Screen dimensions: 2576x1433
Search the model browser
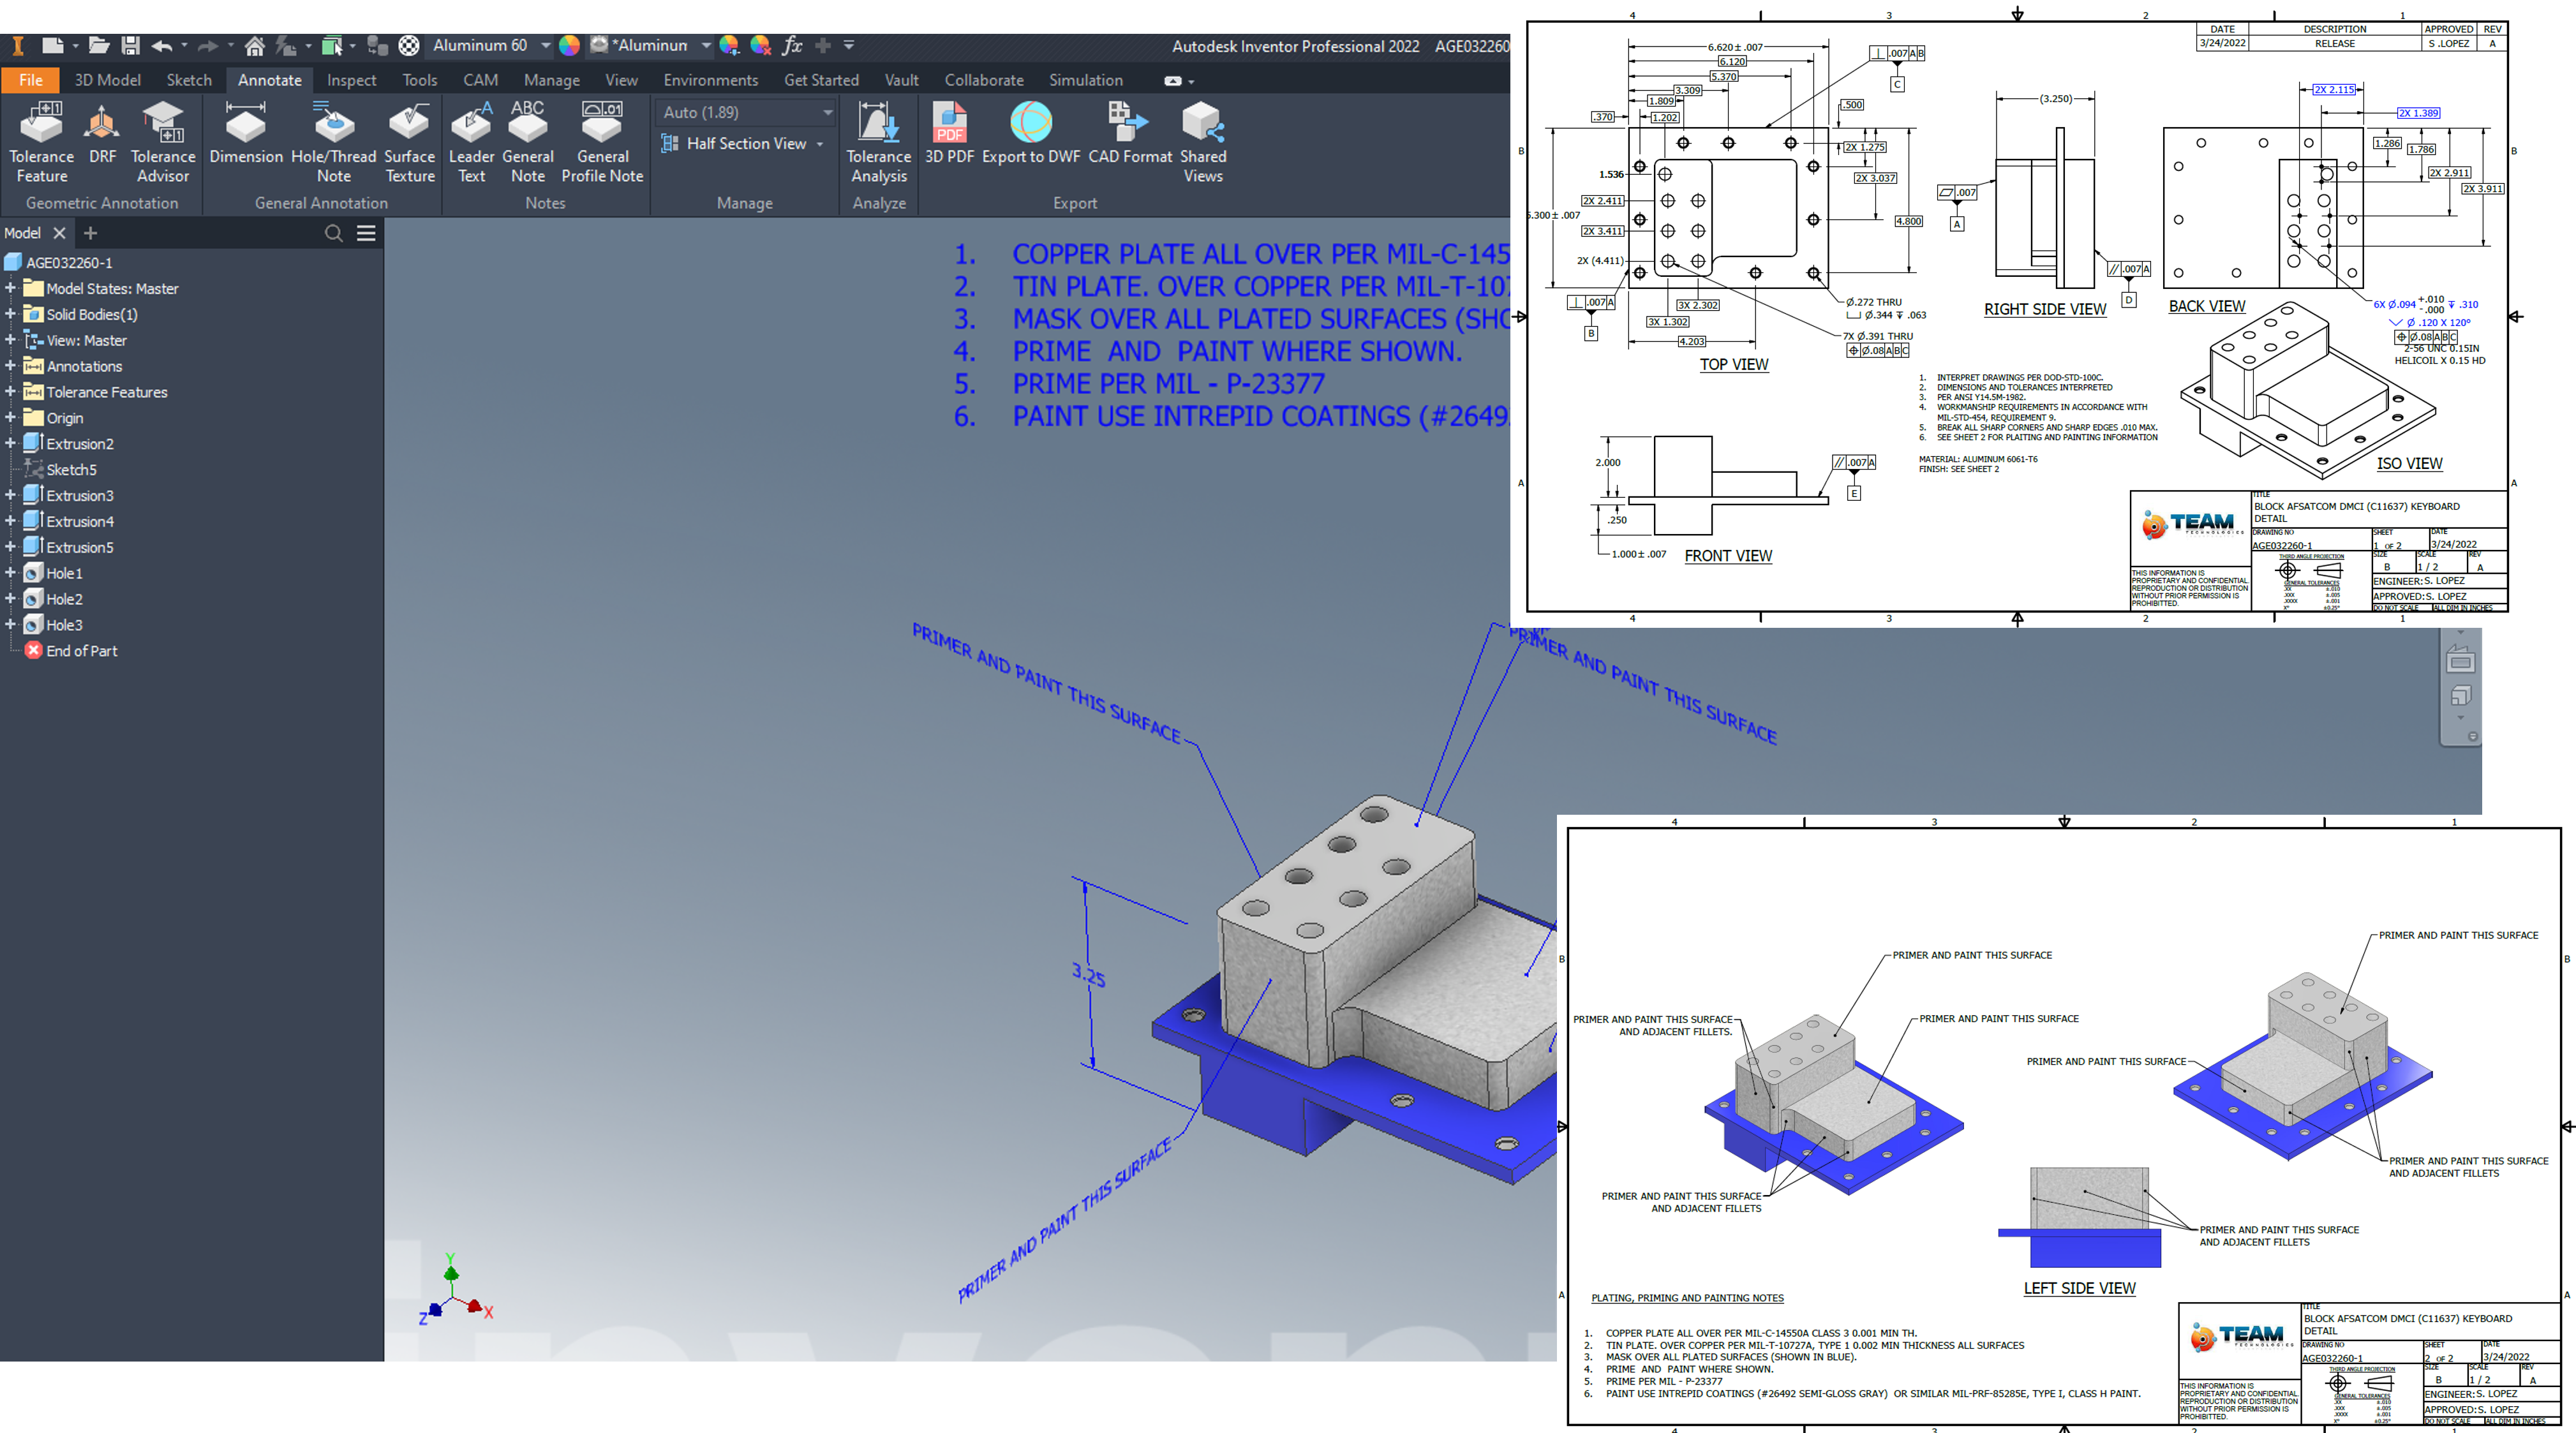334,233
